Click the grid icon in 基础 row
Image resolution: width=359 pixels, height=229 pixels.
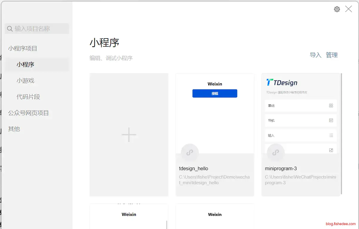pyautogui.click(x=331, y=105)
